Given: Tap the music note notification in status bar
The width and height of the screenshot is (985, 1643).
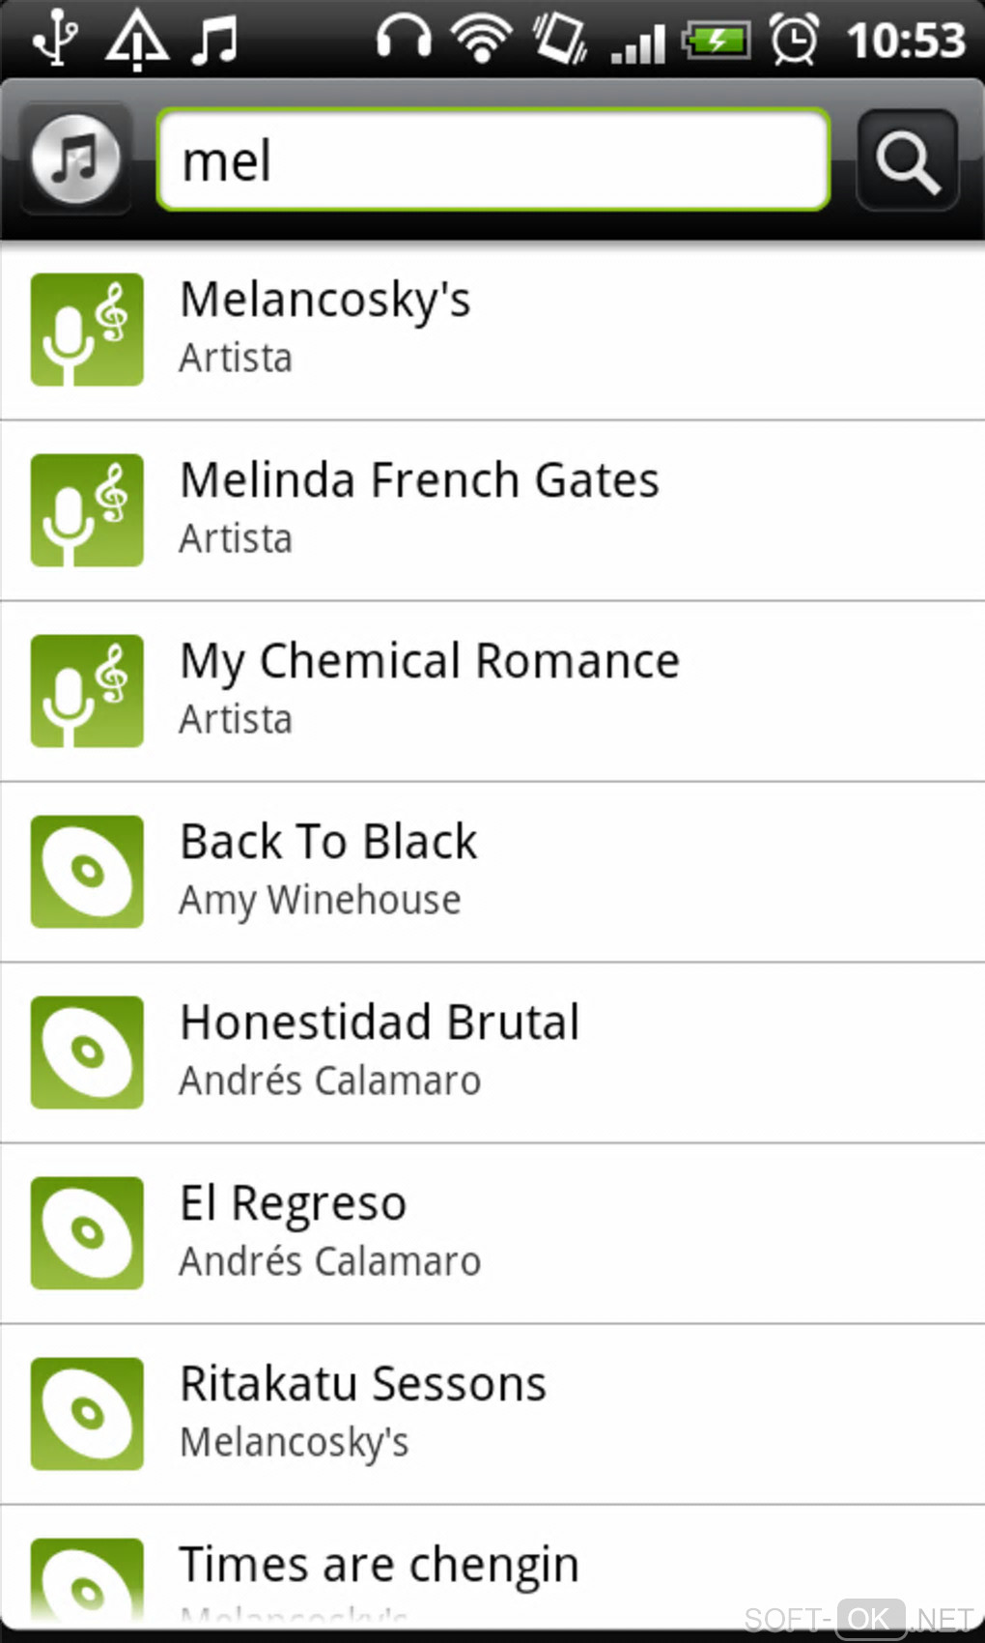Looking at the screenshot, I should pyautogui.click(x=213, y=41).
